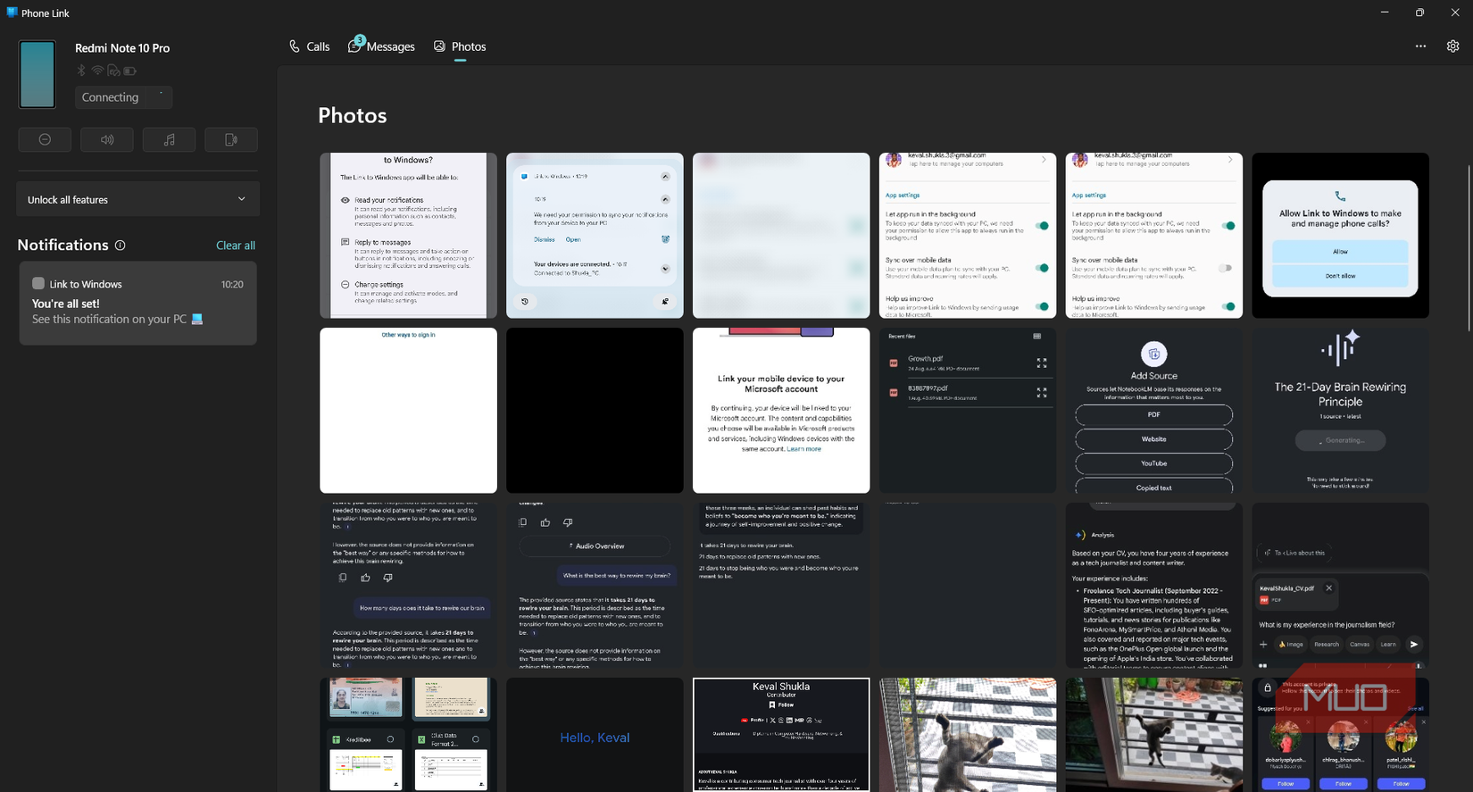Screen dimensions: 1473x792
Task: Open the Analysis CV experience screenshot
Action: click(x=1153, y=585)
